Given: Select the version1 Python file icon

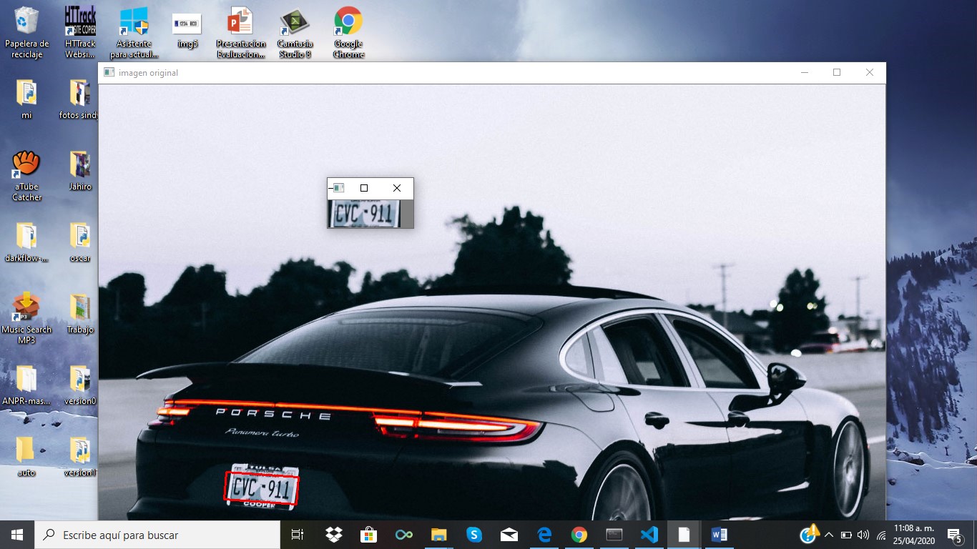Looking at the screenshot, I should [x=80, y=457].
